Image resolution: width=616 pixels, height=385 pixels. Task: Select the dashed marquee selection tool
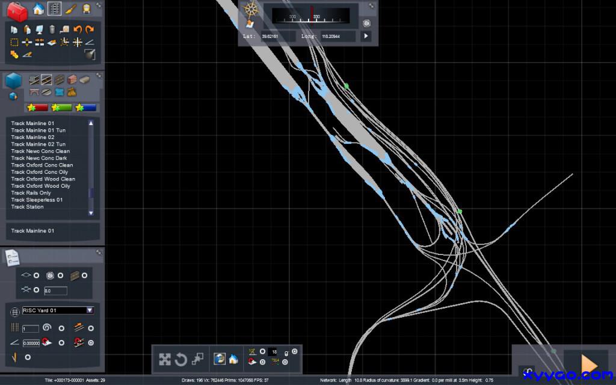pyautogui.click(x=14, y=42)
